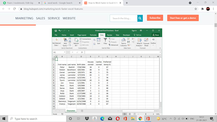Image resolution: width=217 pixels, height=122 pixels.
Task: Open Dropbox icon in the taskbar
Action: 87,119
